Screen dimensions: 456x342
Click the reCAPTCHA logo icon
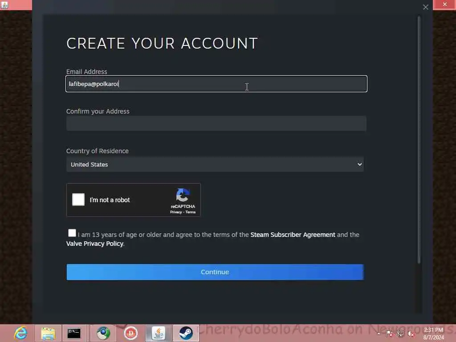[x=183, y=195]
